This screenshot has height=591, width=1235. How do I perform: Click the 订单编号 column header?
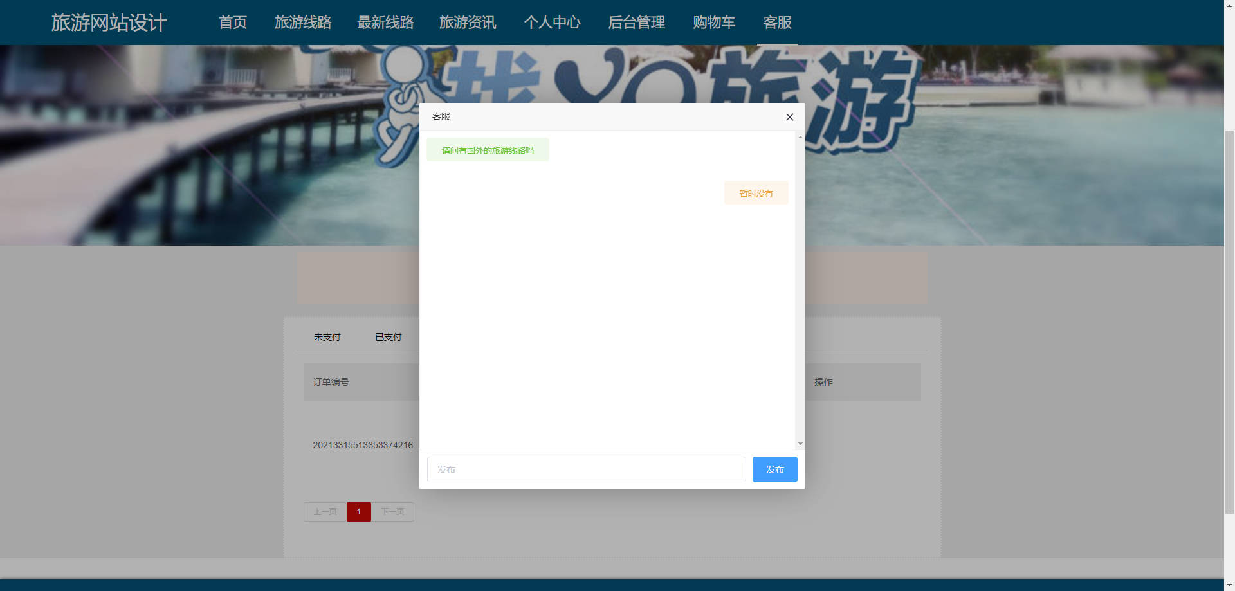point(331,382)
